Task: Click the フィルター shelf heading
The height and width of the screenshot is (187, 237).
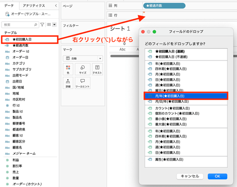Action: click(x=71, y=26)
